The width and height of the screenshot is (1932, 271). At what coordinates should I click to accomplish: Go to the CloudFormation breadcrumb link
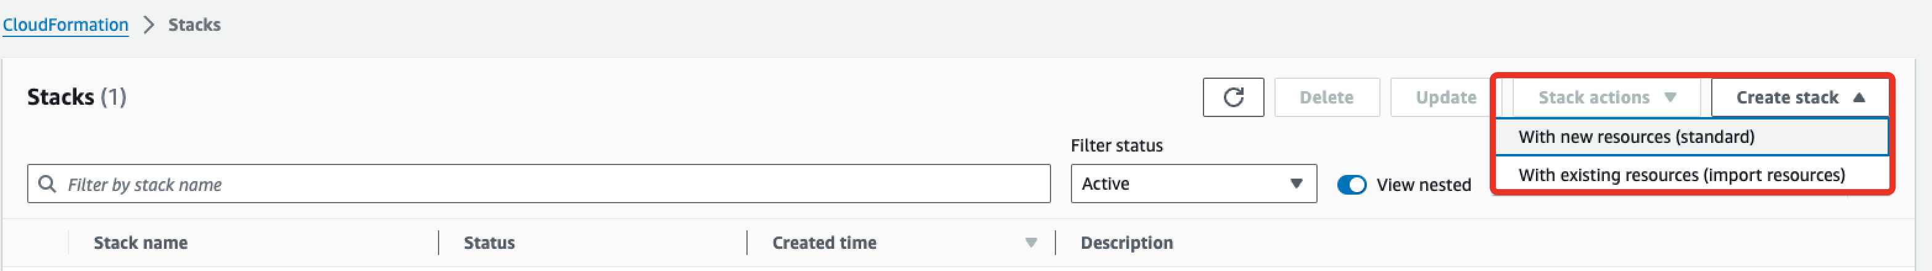(x=66, y=25)
